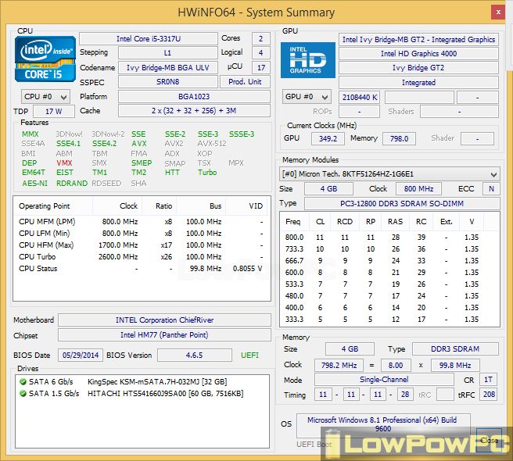This screenshot has height=461, width=513.
Task: Click the Ivy Bridge GT2 field
Action: tap(418, 68)
